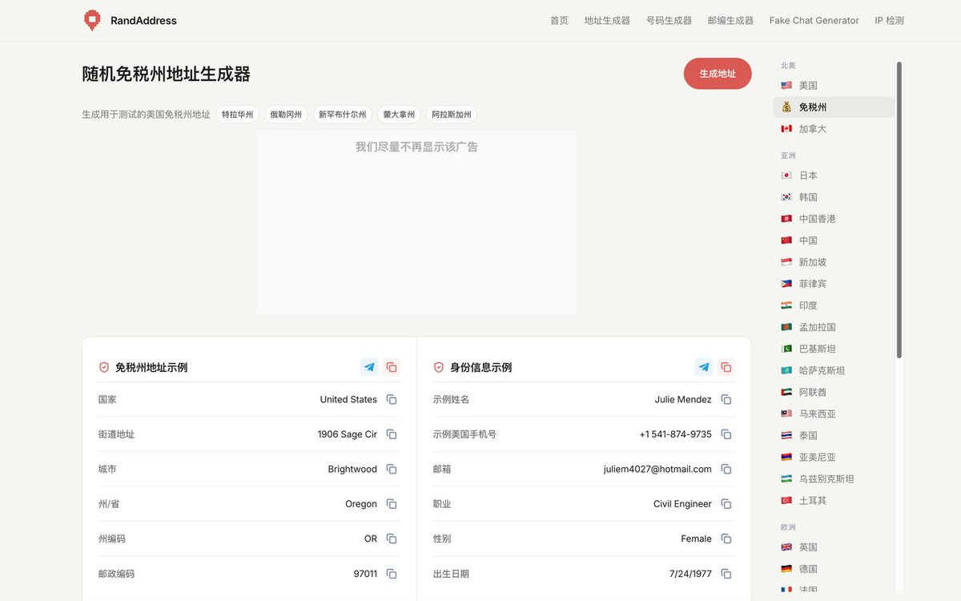Copy the city Brightwood
Screen dimensions: 961x601
click(392, 469)
